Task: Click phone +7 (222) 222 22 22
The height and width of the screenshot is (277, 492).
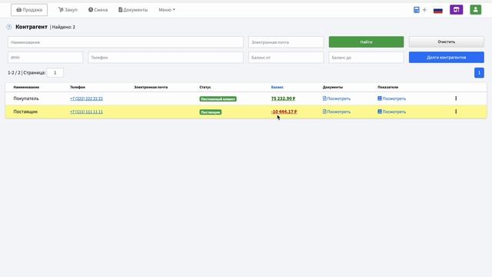Action: coord(86,98)
